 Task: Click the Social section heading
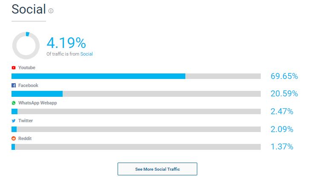coord(29,9)
